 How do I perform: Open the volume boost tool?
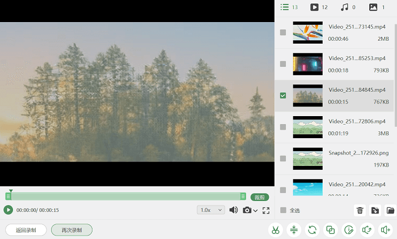pyautogui.click(x=385, y=230)
